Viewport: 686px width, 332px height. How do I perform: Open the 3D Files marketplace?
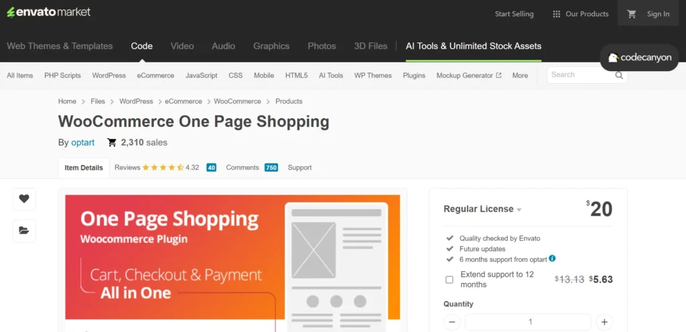click(370, 46)
